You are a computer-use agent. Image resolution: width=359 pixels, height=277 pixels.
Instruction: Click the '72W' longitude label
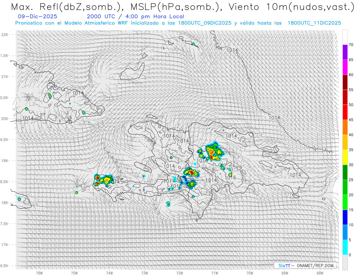180,273
